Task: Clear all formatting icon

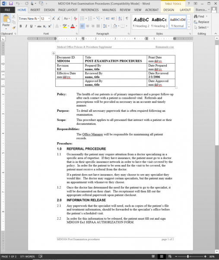Action: [75, 19]
